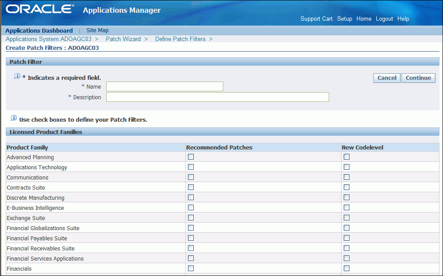Image resolution: width=443 pixels, height=276 pixels.
Task: Click the info icon beside required field note
Action: (x=17, y=76)
